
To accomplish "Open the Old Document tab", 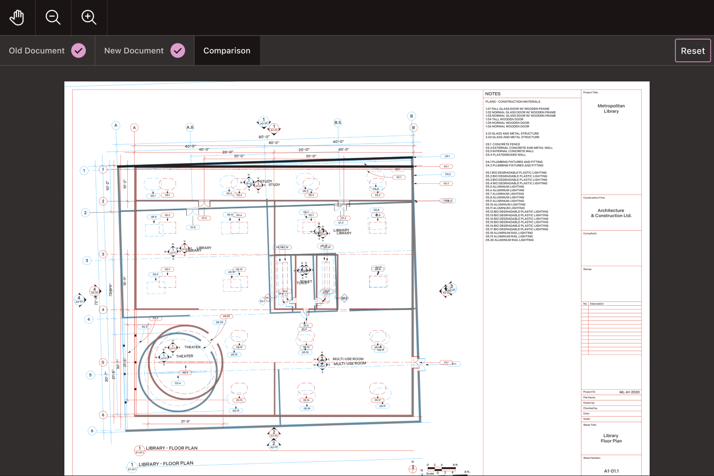I will 37,50.
